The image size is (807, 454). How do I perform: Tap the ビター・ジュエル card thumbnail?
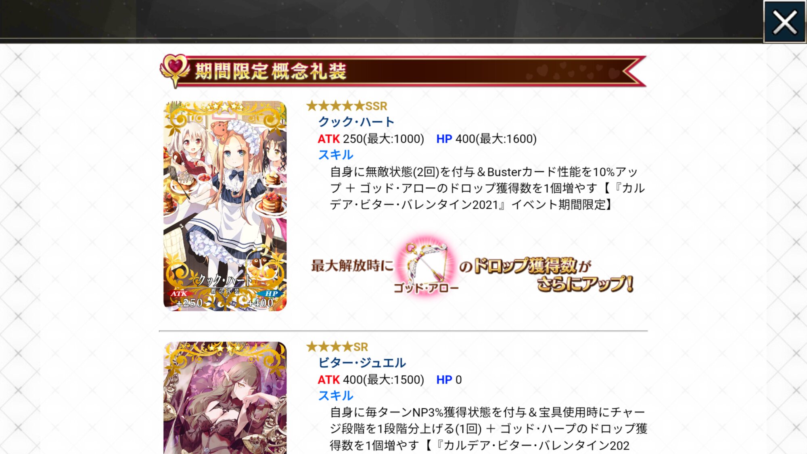[225, 398]
